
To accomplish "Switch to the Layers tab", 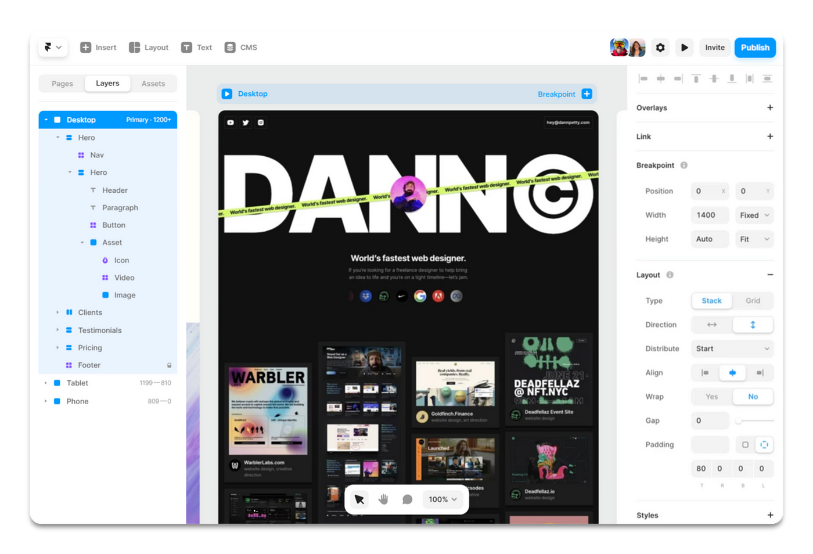I will pyautogui.click(x=107, y=84).
